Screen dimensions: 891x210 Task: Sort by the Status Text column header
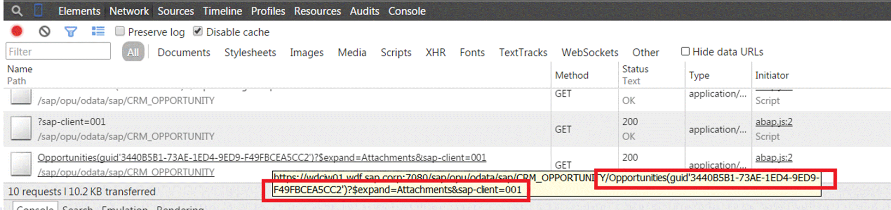(x=652, y=75)
